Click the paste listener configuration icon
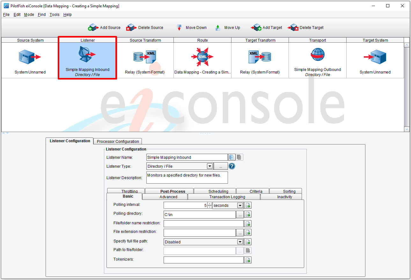The height and width of the screenshot is (280, 411). coord(239,157)
